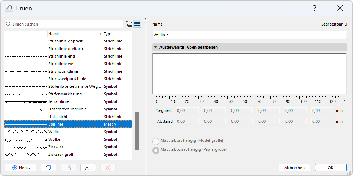The height and width of the screenshot is (176, 353).
Task: Click the new folder icon button
Action: pyautogui.click(x=68, y=168)
